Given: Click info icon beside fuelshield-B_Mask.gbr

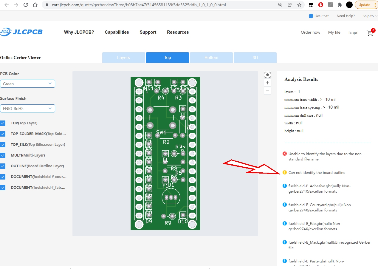Looking at the screenshot, I should (285, 242).
